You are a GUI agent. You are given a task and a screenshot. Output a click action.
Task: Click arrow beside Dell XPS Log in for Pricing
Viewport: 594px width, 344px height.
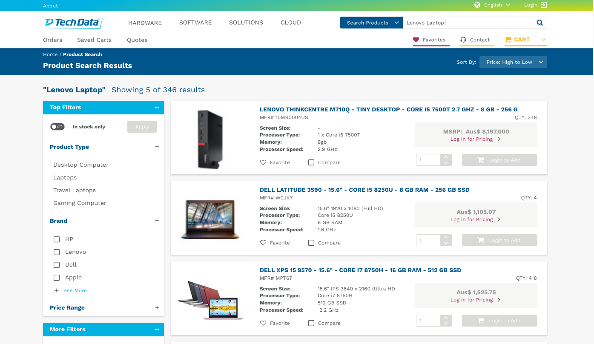pos(499,300)
